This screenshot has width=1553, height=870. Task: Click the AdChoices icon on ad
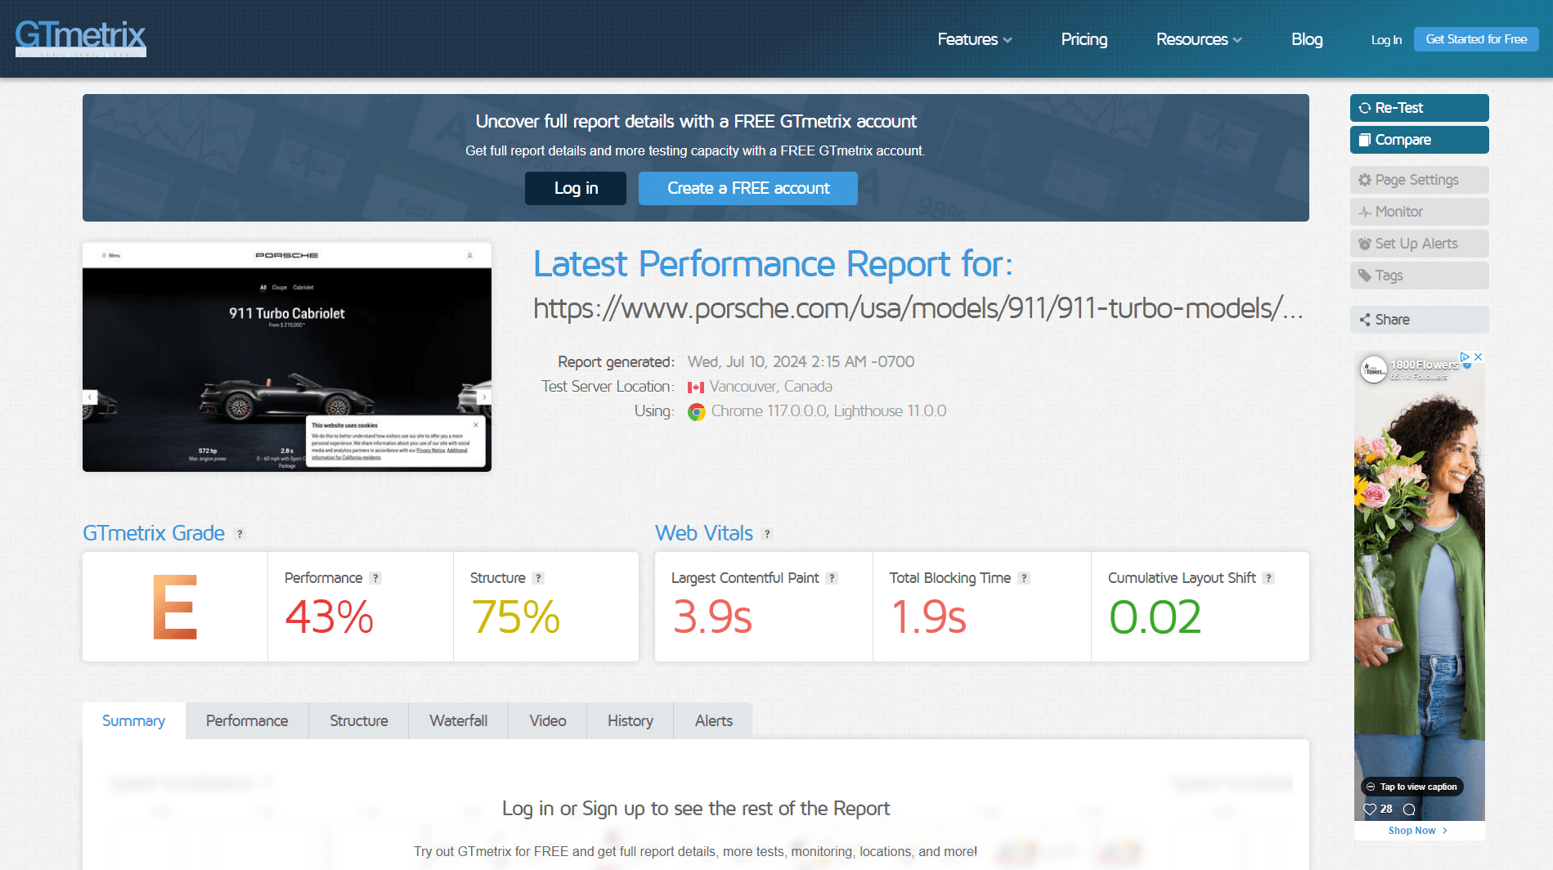(1466, 357)
